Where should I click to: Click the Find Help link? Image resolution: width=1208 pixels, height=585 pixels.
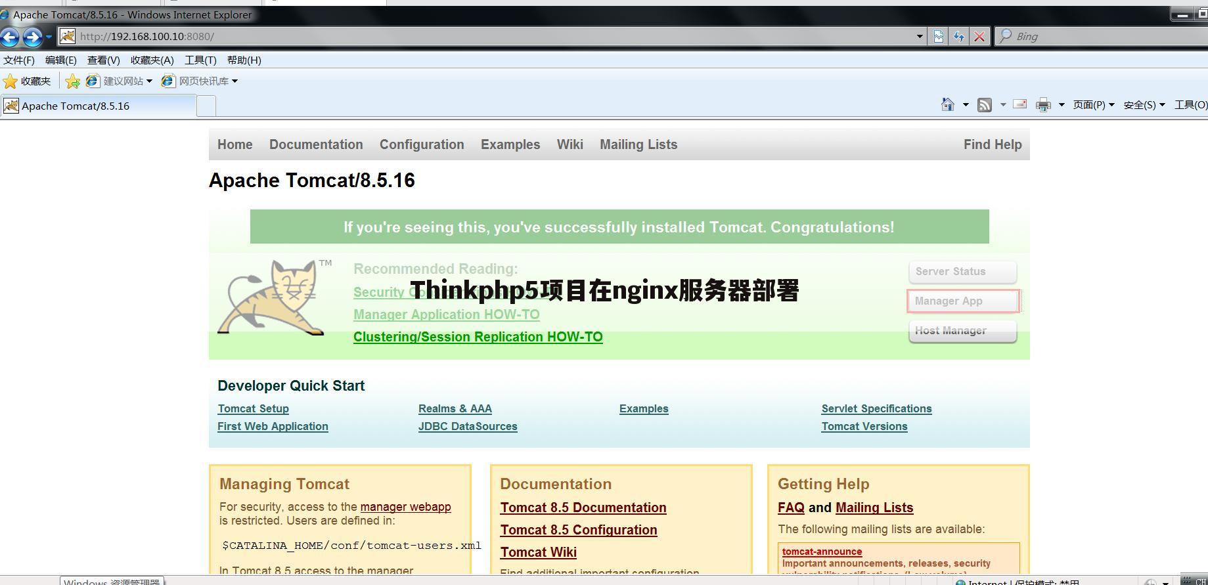click(x=993, y=144)
